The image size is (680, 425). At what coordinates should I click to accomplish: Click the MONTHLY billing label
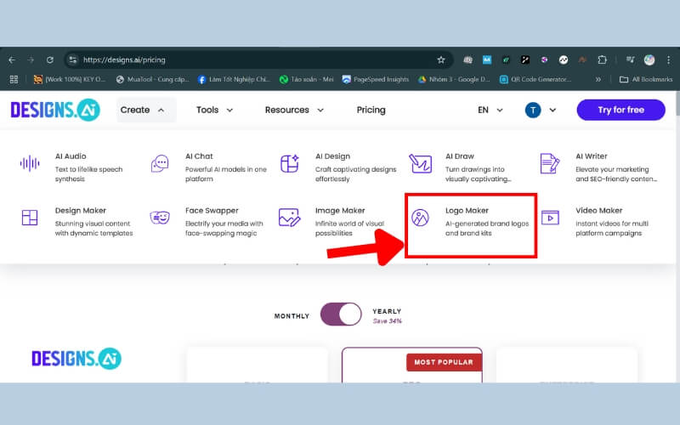point(292,316)
